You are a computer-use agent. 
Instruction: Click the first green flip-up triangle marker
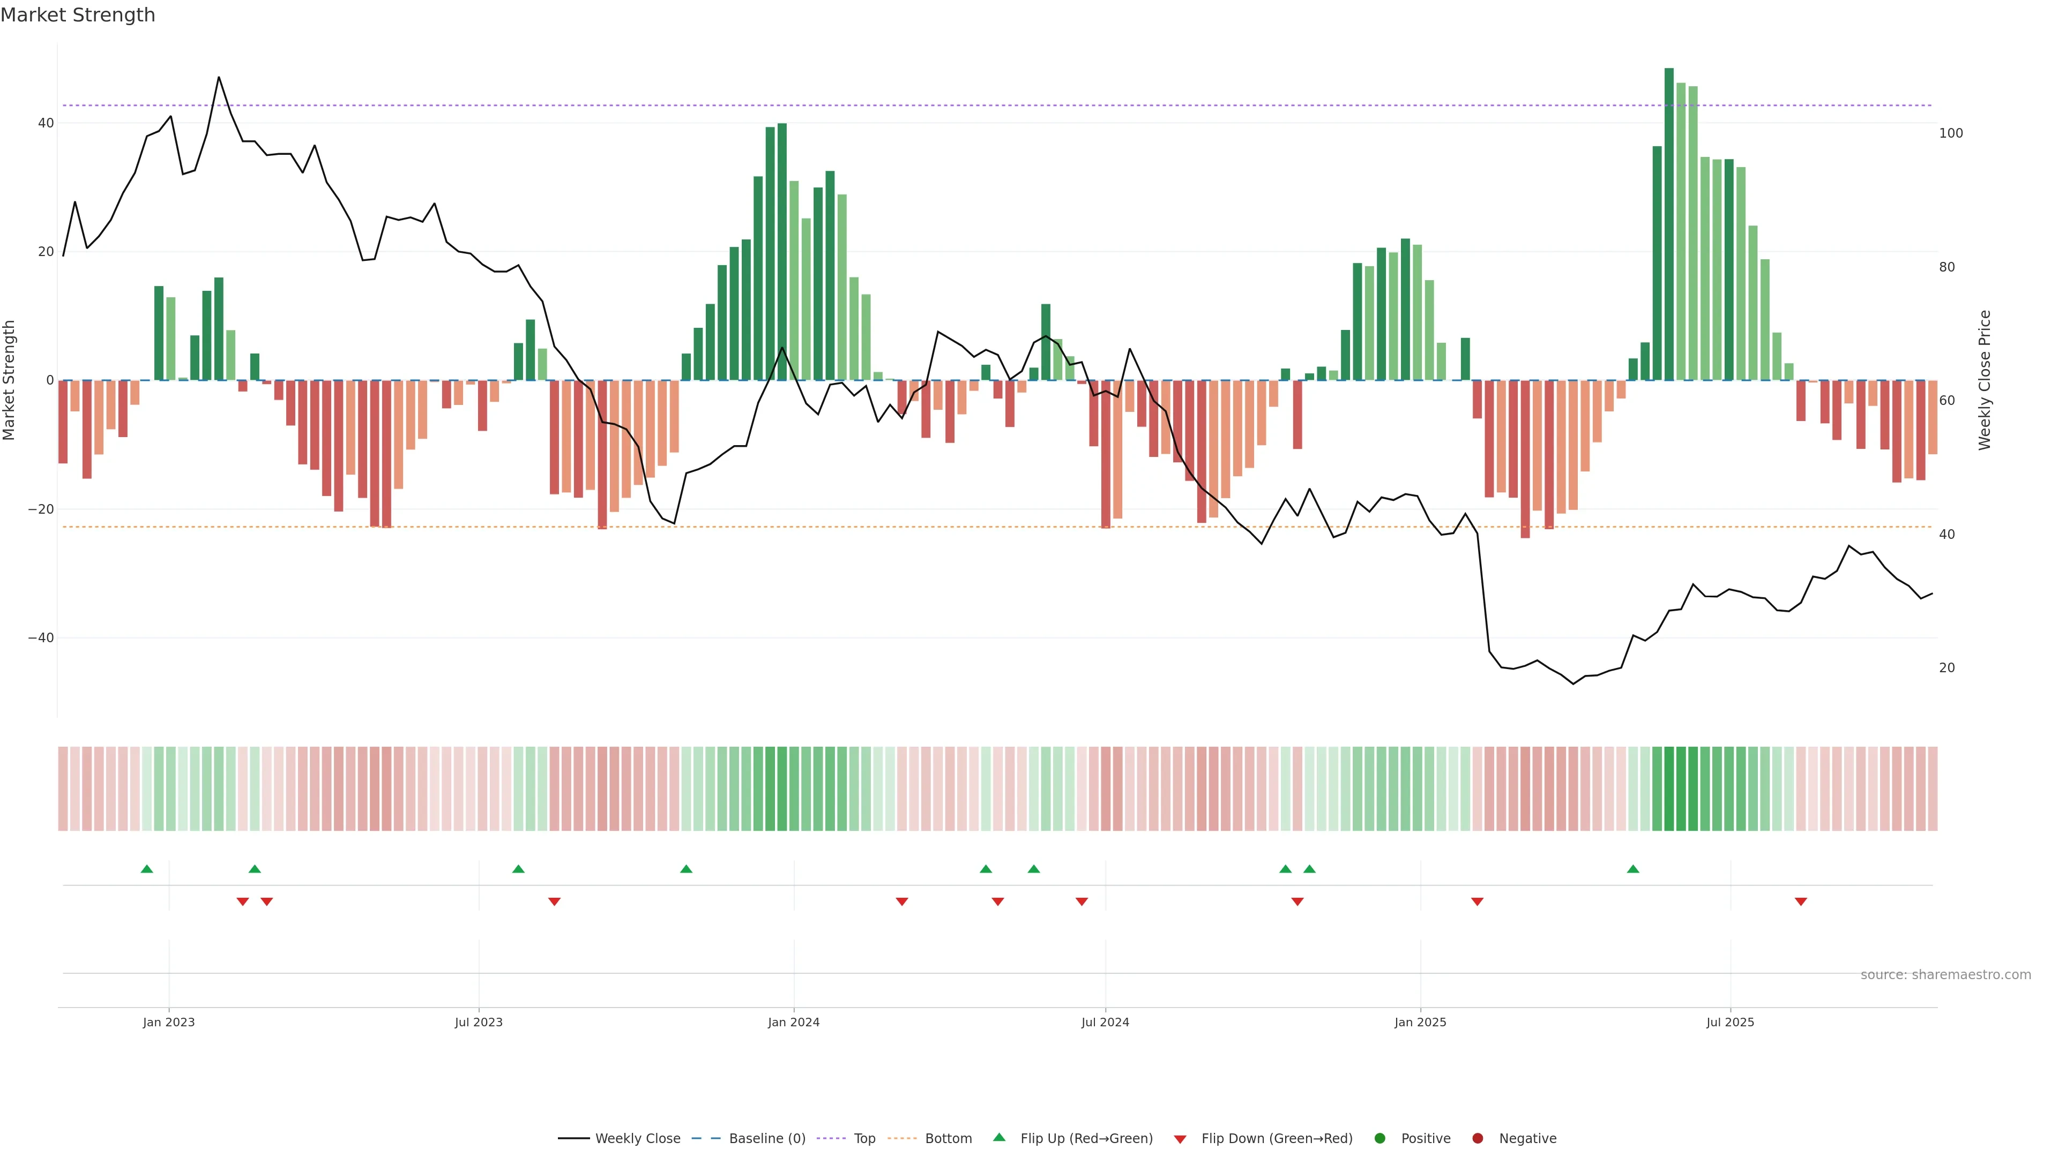(147, 869)
